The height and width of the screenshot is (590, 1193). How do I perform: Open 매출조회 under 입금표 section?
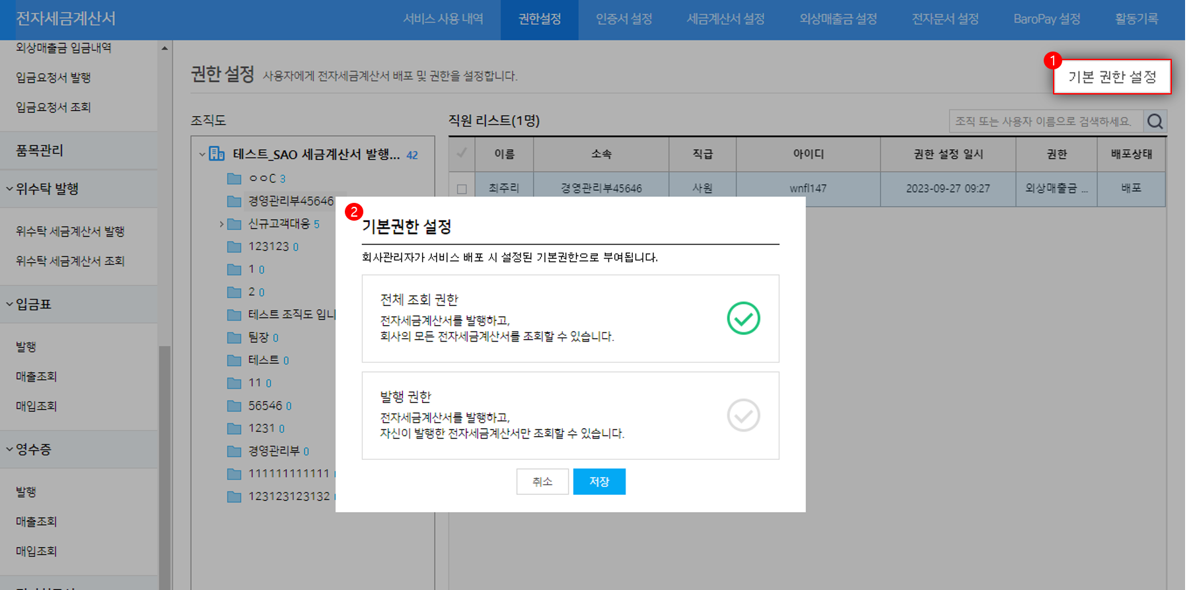click(x=36, y=377)
